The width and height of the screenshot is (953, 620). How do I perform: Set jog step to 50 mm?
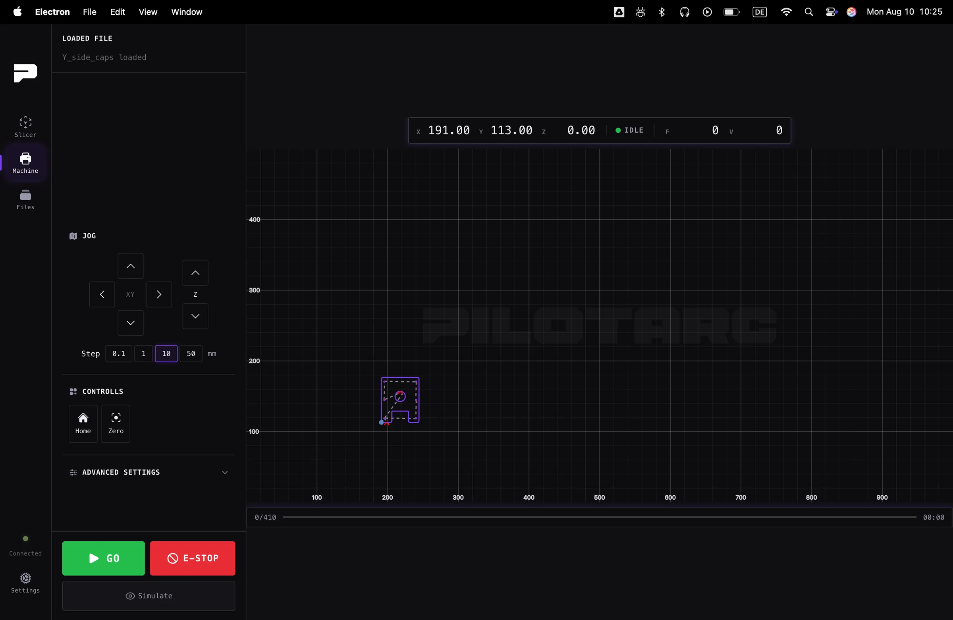191,353
